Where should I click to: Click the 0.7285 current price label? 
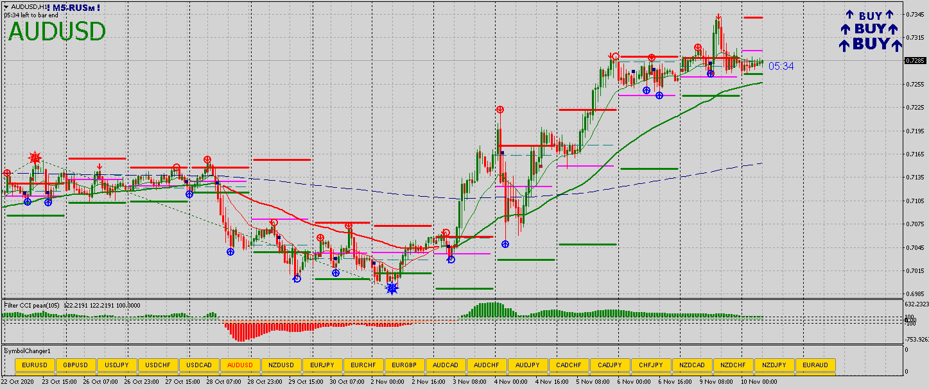click(914, 61)
